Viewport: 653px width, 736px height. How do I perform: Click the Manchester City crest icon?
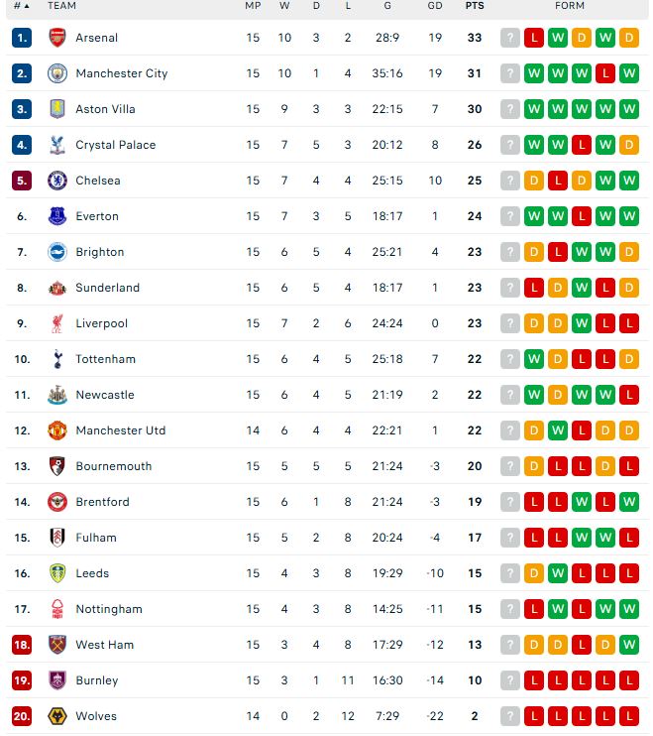[x=56, y=73]
